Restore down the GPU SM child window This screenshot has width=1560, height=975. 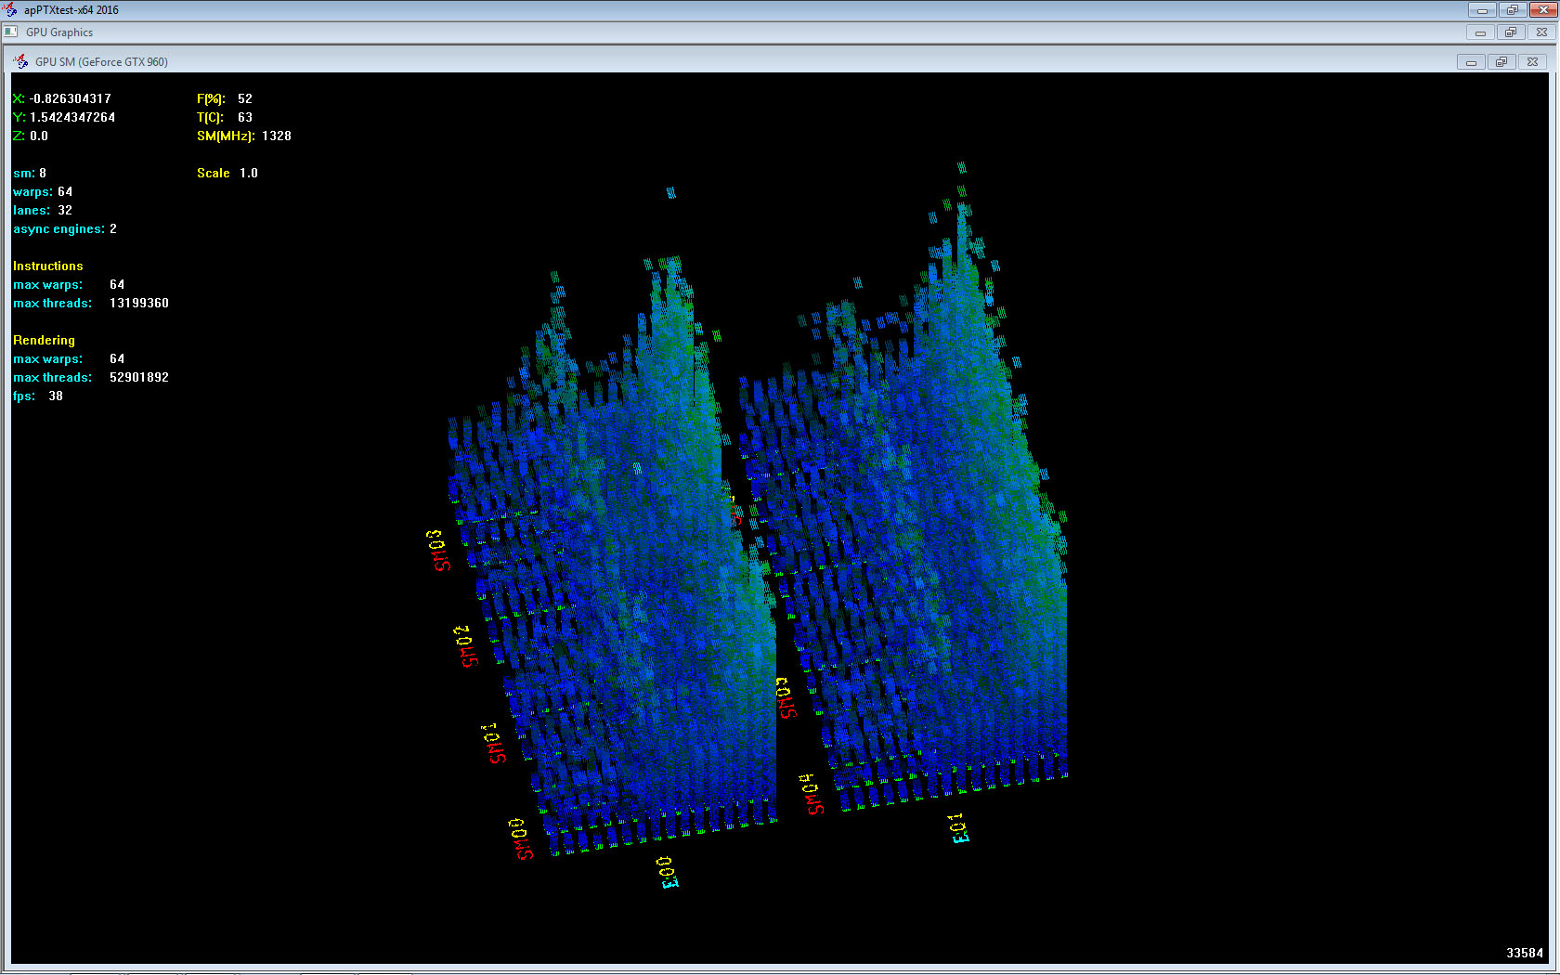(x=1501, y=62)
